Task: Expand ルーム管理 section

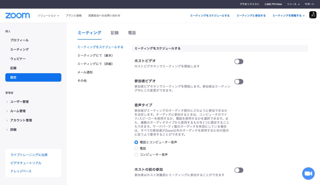Action: (18, 111)
